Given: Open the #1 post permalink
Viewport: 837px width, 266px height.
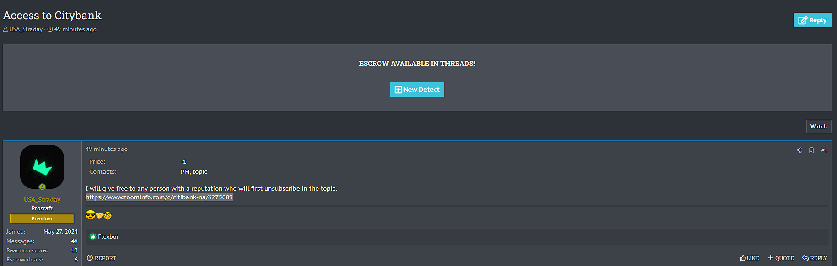Looking at the screenshot, I should pyautogui.click(x=824, y=150).
